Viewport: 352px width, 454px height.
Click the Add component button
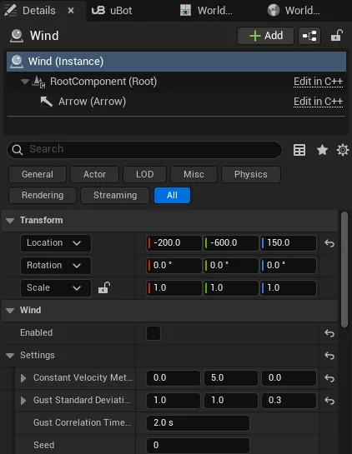click(x=265, y=36)
